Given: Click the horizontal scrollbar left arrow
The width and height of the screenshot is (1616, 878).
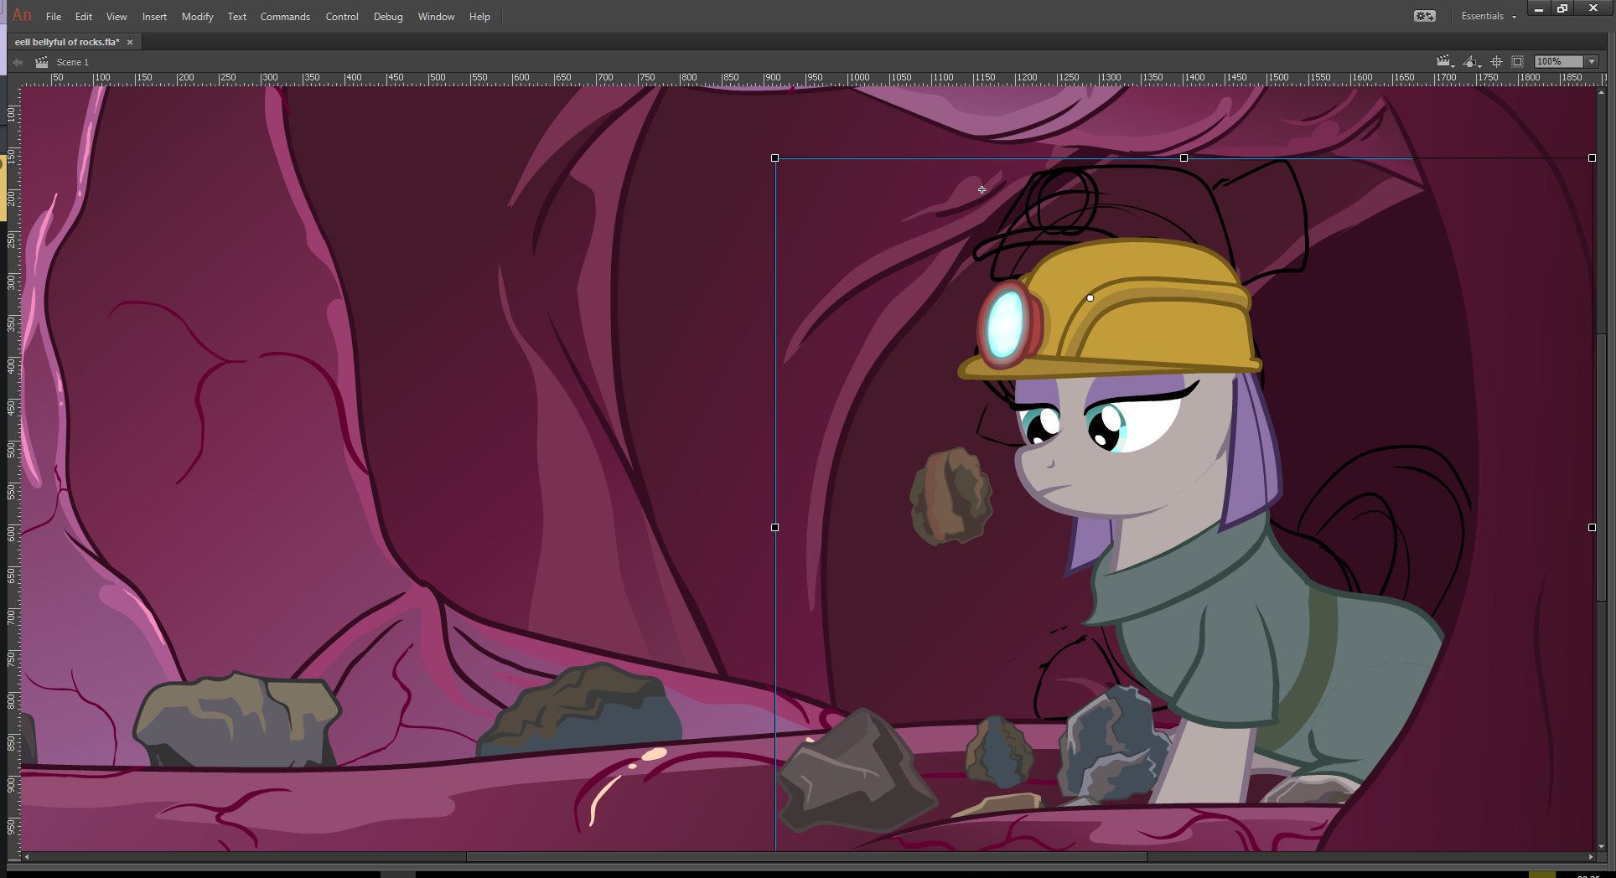Looking at the screenshot, I should click(x=27, y=857).
